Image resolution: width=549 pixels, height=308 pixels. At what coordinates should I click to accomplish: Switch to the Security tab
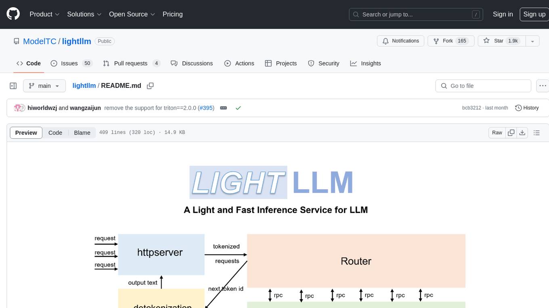point(323,63)
